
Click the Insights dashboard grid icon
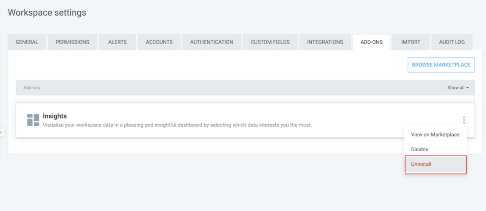tap(33, 120)
